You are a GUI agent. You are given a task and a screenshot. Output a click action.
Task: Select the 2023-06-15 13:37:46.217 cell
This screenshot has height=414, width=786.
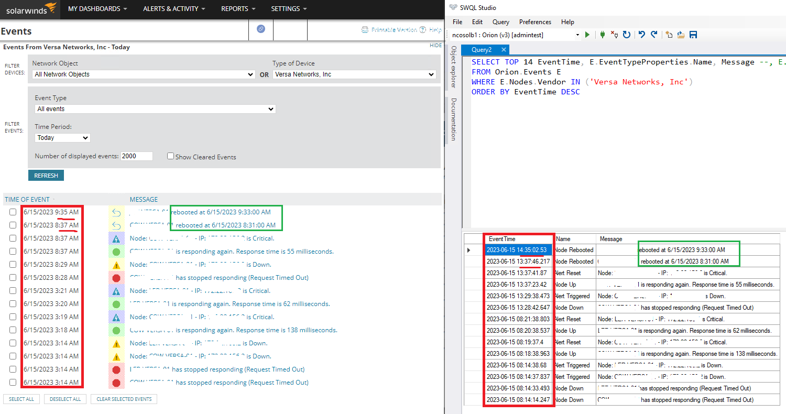click(518, 262)
